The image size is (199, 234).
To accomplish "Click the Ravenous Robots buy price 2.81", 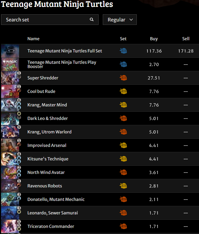I will point(154,186).
